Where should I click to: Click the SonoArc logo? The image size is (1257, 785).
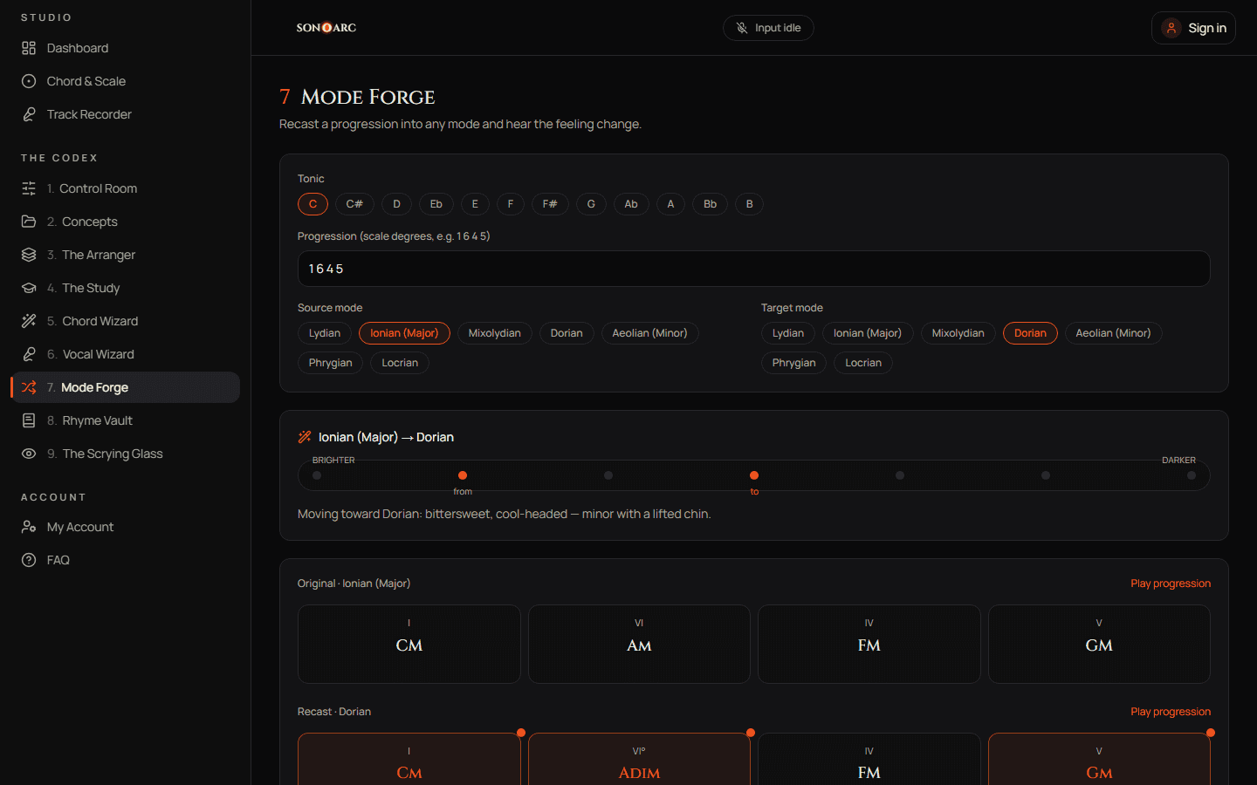tap(326, 28)
